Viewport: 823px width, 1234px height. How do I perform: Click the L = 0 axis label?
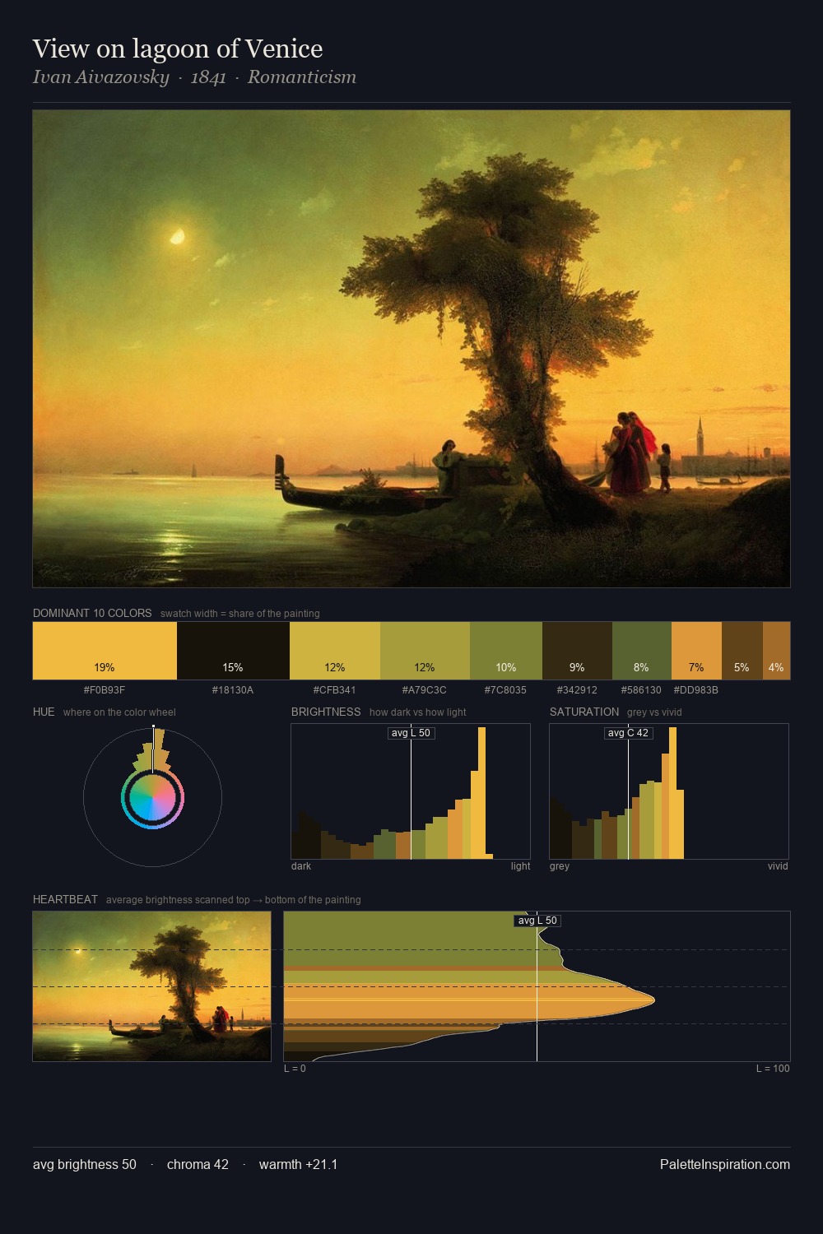click(x=295, y=1069)
